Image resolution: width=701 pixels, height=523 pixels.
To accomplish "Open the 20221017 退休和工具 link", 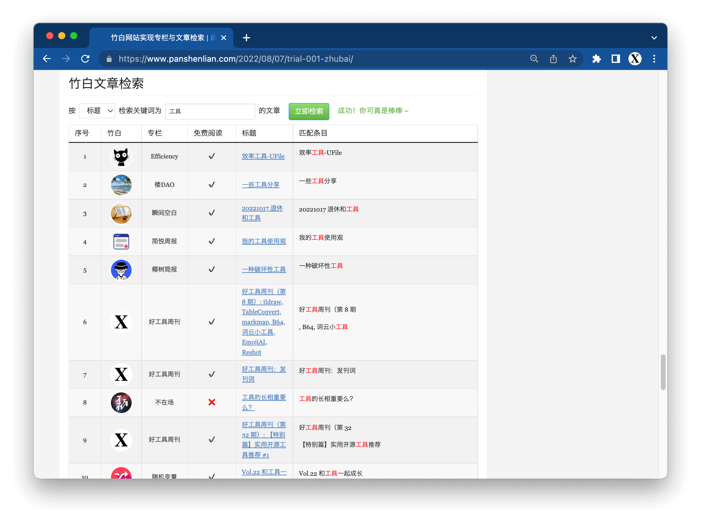I will pos(262,213).
